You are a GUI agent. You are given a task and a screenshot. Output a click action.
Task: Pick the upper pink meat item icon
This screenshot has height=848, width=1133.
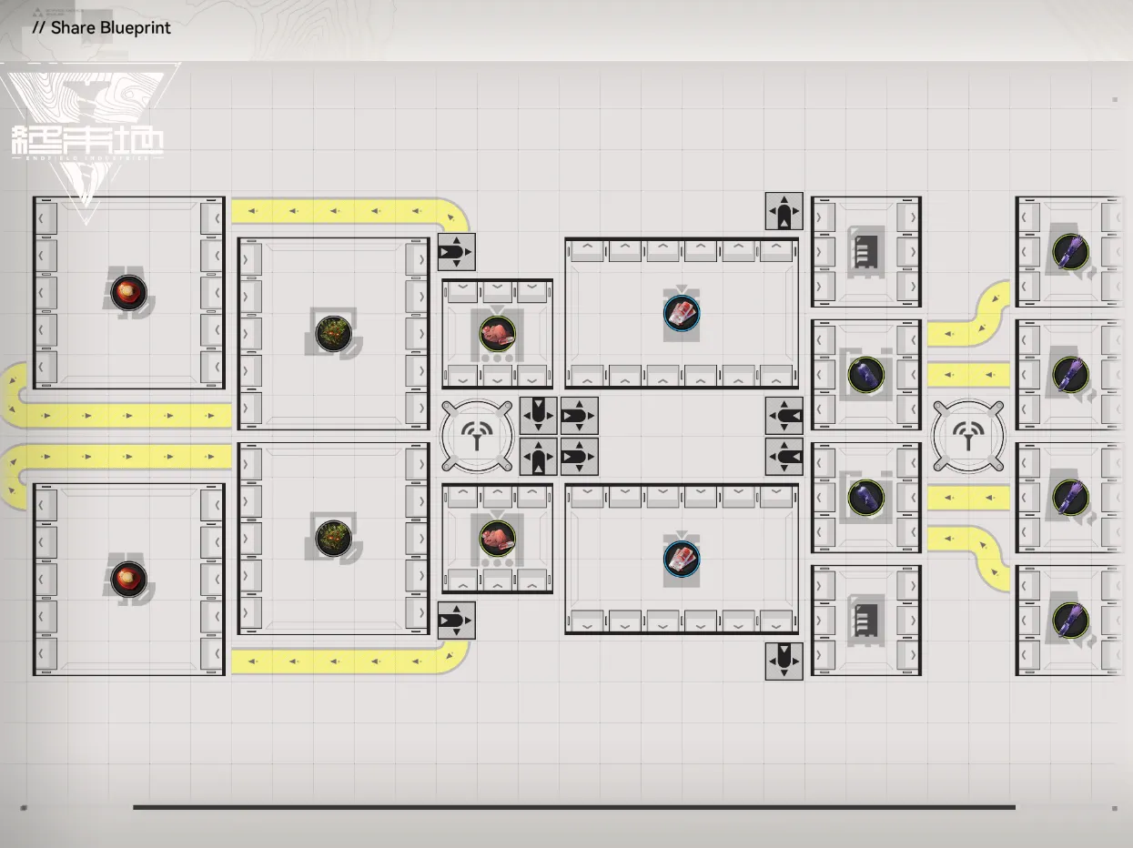click(497, 333)
